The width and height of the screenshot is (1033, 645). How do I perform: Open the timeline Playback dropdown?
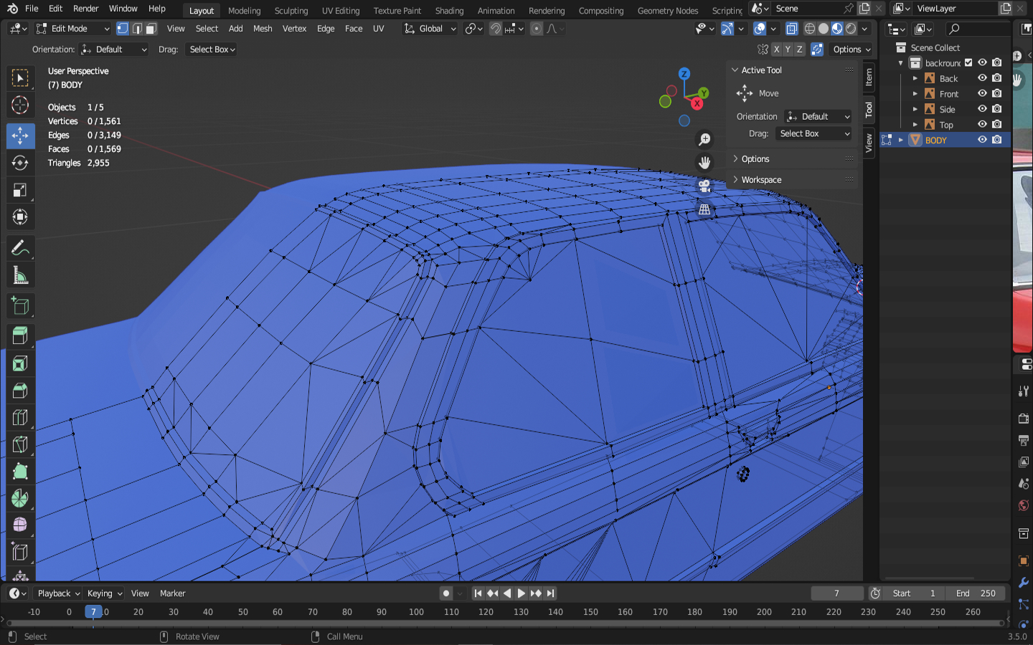point(58,593)
